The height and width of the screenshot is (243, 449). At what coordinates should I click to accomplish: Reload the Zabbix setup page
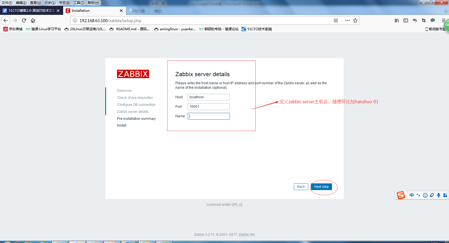tap(24, 20)
